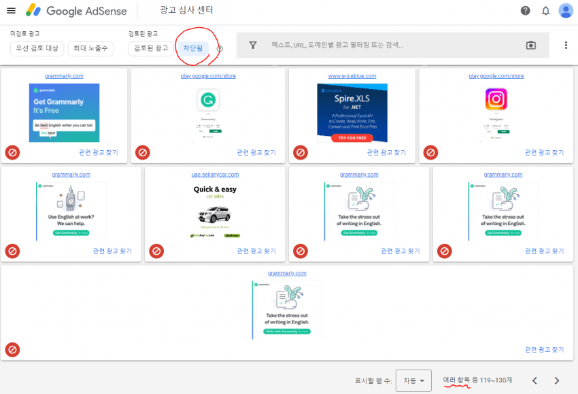578x394 pixels.
Task: Open the Grammarly green G app thumbnail
Action: click(208, 113)
